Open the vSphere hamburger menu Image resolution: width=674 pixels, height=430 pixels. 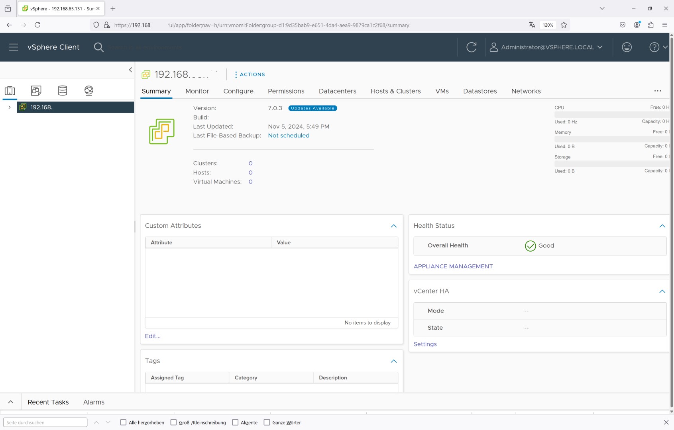pos(14,47)
